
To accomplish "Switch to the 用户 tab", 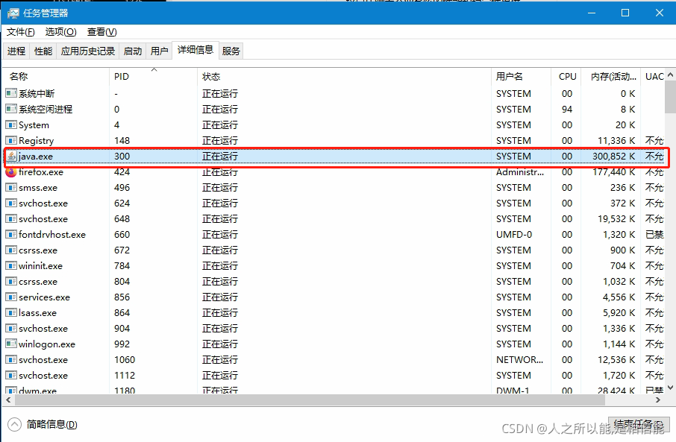I will tap(159, 51).
